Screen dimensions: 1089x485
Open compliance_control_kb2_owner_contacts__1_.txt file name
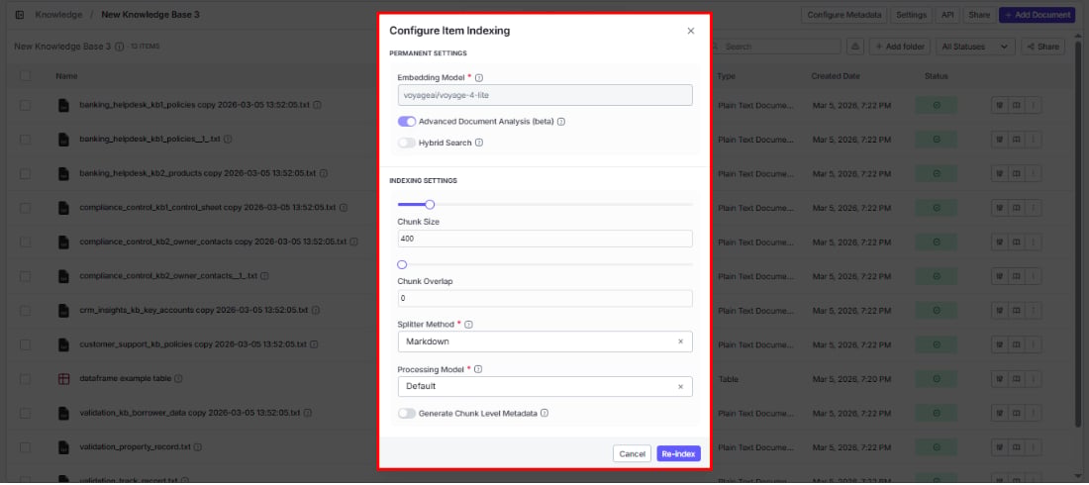coord(168,276)
